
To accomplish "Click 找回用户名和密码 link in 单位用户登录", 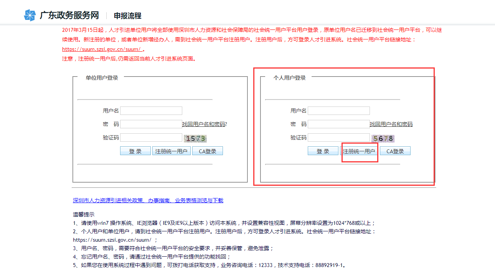I will pyautogui.click(x=203, y=124).
